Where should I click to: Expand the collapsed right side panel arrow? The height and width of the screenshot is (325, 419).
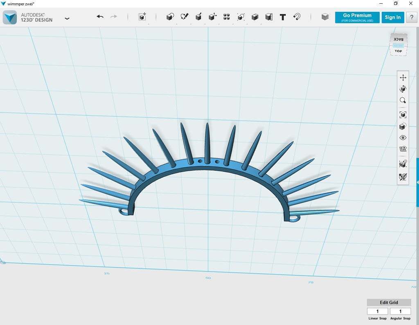point(417,182)
